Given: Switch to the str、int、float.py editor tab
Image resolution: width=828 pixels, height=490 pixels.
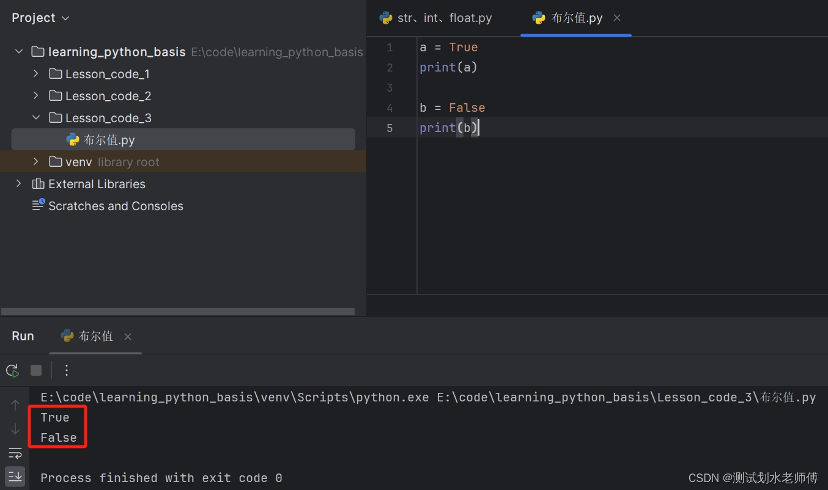Looking at the screenshot, I should 435,18.
